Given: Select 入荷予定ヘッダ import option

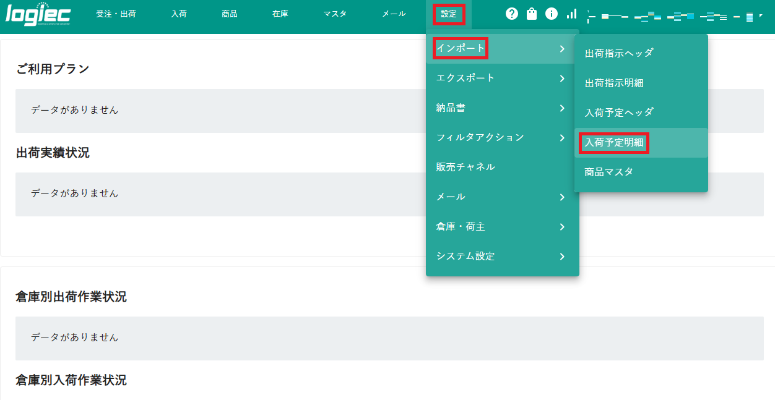Looking at the screenshot, I should click(x=619, y=113).
